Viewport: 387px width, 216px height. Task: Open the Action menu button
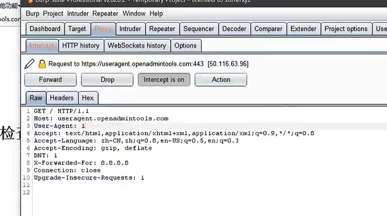tap(221, 80)
